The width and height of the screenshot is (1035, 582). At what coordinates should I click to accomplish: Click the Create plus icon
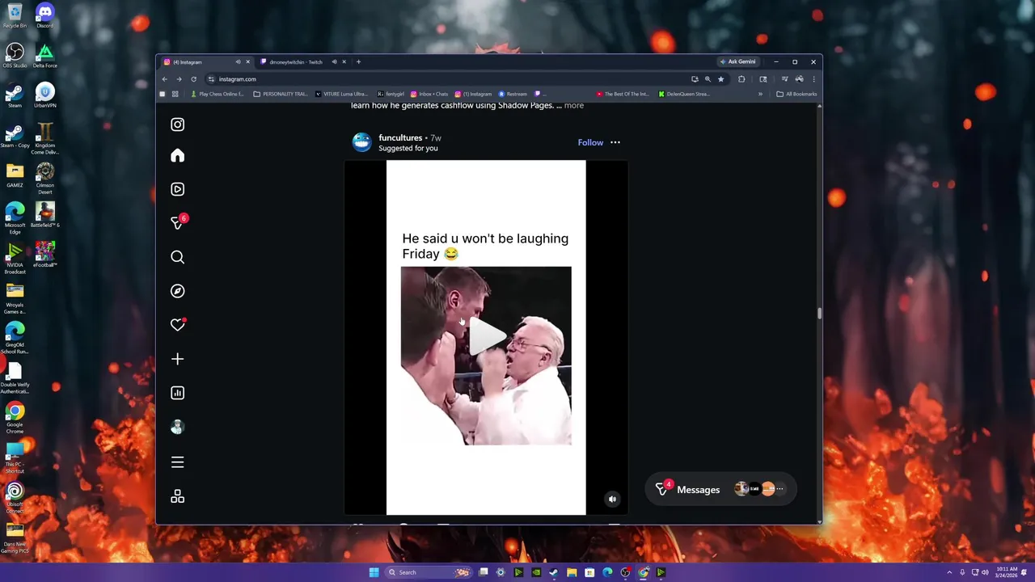click(177, 359)
